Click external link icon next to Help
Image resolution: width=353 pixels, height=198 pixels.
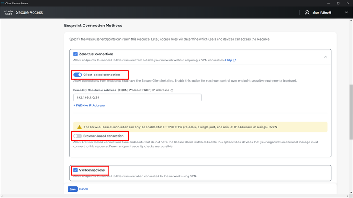click(234, 60)
